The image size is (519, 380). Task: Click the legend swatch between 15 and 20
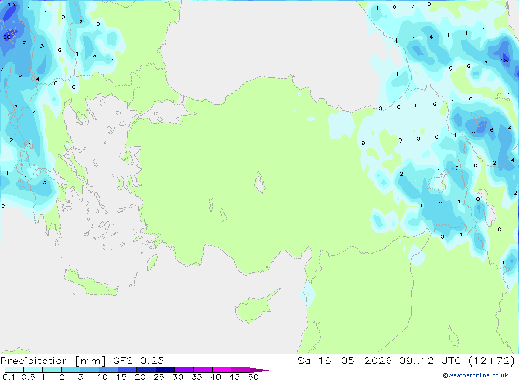[x=127, y=370]
